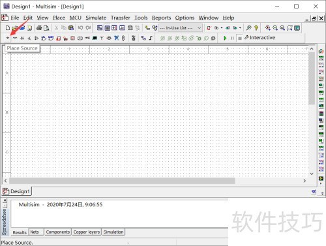Open the Options menu
This screenshot has height=246, width=326.
click(x=185, y=18)
